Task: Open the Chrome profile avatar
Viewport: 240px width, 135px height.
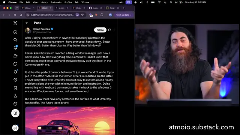Action: [110, 15]
